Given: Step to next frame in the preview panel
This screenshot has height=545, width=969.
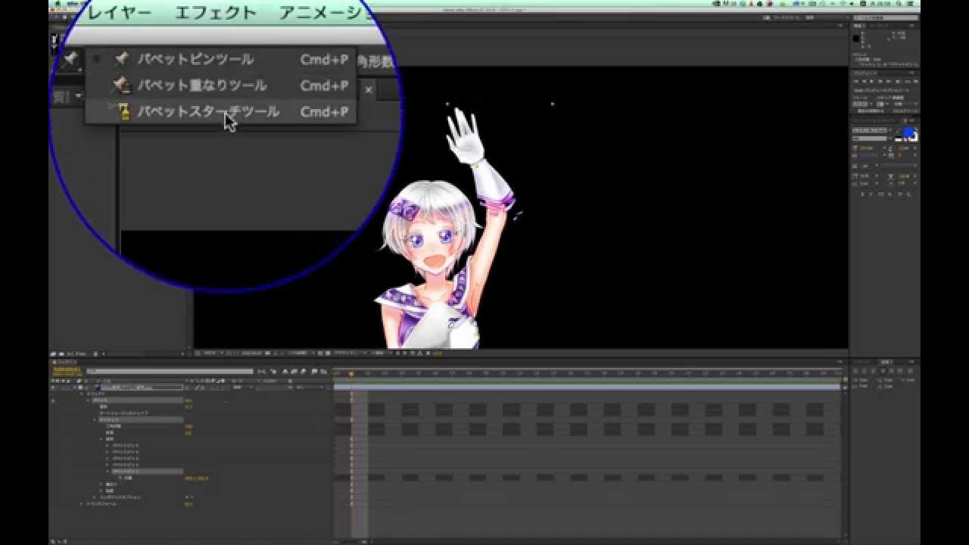Looking at the screenshot, I should 880,81.
